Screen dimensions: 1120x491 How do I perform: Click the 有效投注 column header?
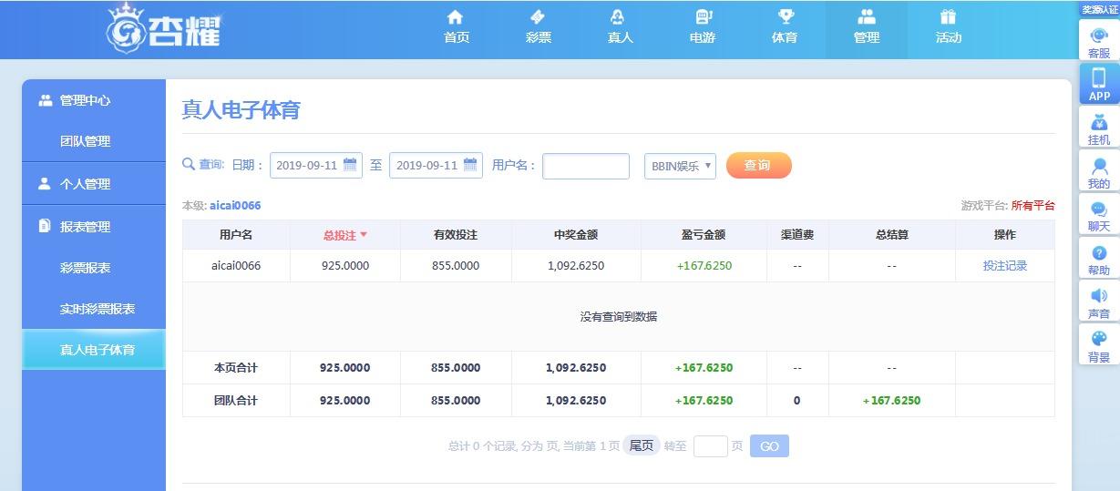point(456,235)
